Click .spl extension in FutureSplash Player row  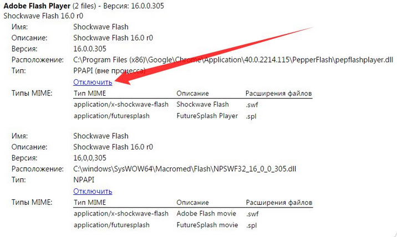tap(251, 116)
